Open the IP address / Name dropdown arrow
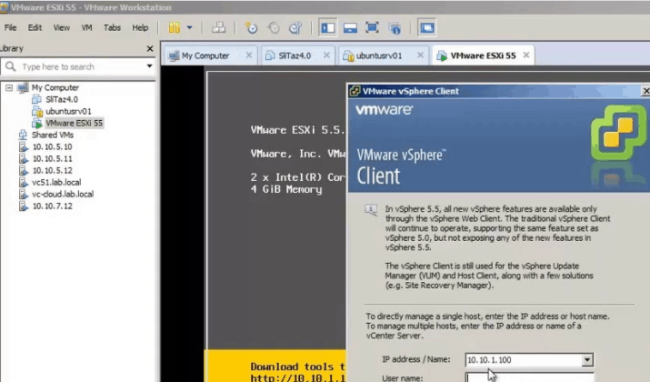Image resolution: width=650 pixels, height=382 pixels. click(x=587, y=360)
